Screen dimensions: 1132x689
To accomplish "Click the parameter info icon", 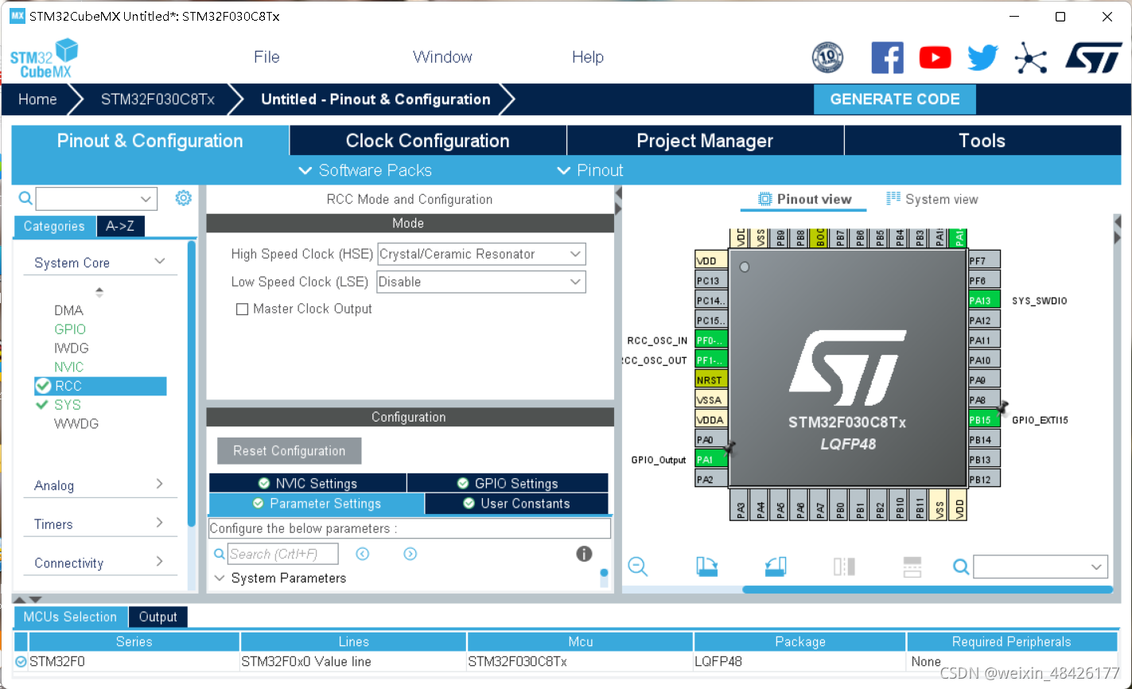I will (x=584, y=554).
